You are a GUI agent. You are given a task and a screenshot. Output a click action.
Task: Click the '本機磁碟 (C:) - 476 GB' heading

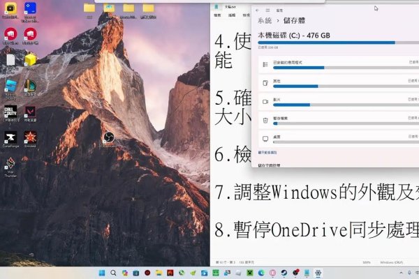(294, 36)
